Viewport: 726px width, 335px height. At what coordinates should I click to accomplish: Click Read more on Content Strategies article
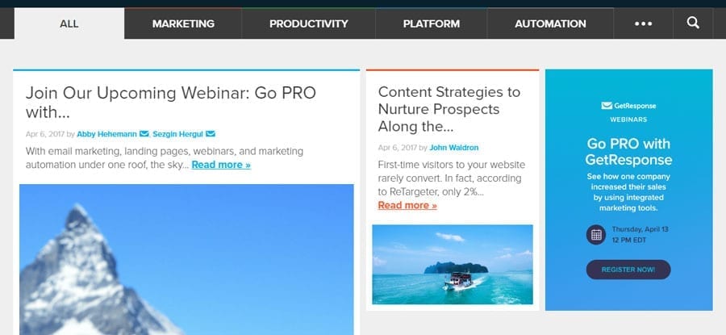pyautogui.click(x=407, y=205)
